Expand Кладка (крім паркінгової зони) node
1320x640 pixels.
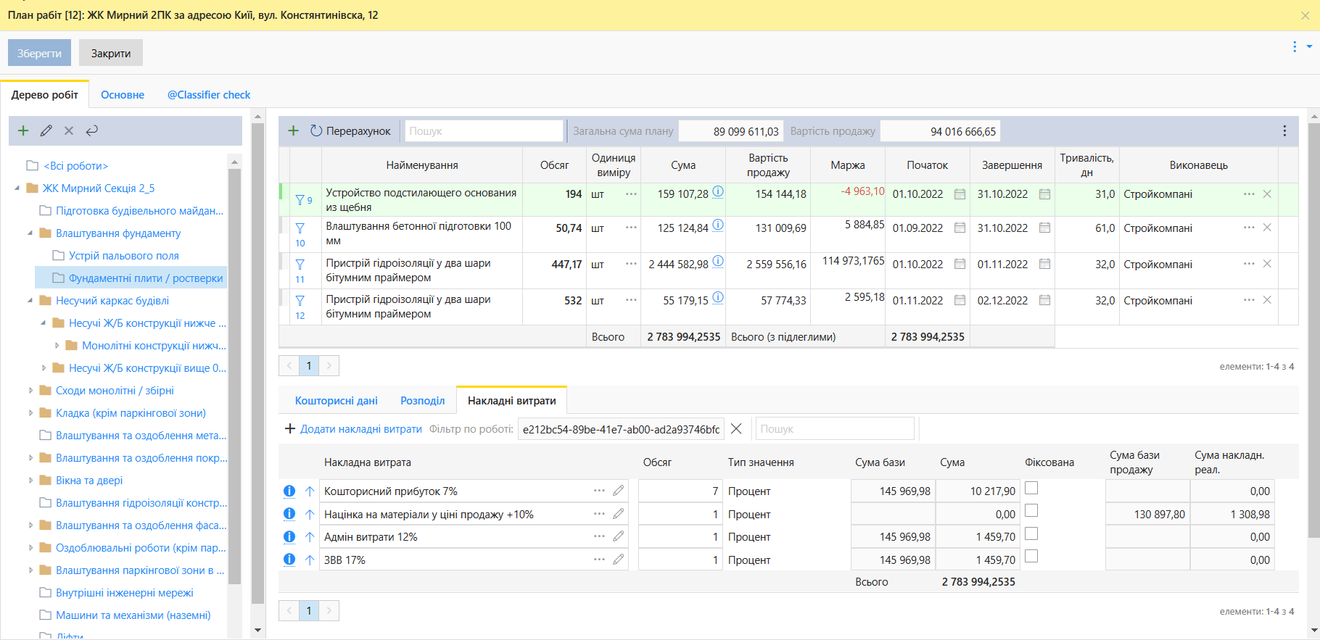[x=30, y=413]
